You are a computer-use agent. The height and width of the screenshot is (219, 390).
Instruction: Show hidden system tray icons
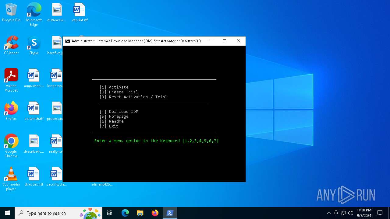pos(328,213)
